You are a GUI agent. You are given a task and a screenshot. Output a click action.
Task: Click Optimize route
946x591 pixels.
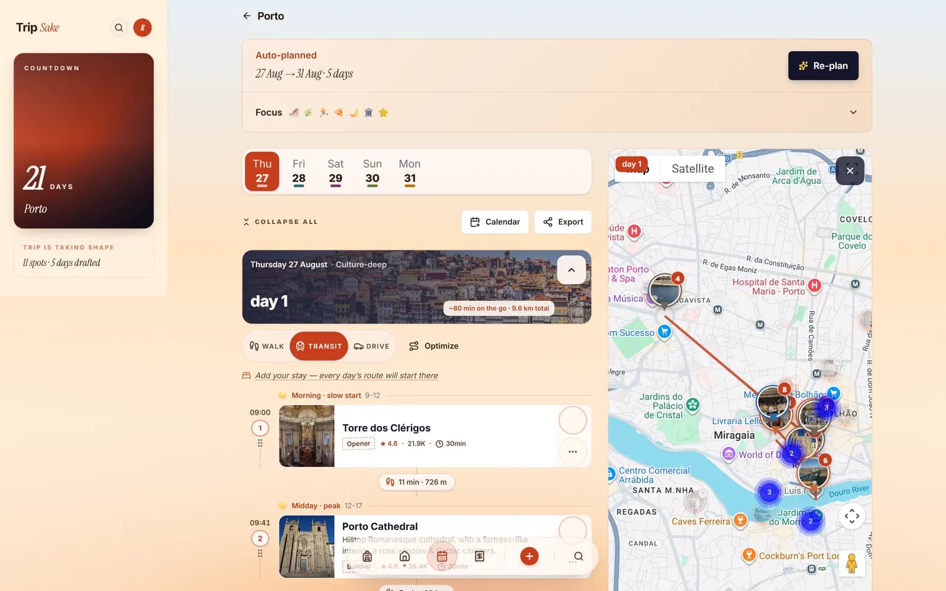pyautogui.click(x=434, y=346)
